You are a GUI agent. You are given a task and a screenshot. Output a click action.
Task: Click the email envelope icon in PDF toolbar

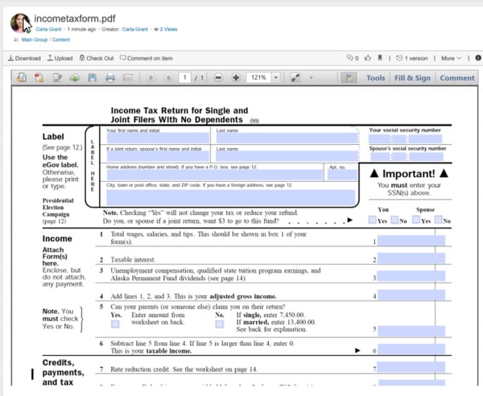128,78
